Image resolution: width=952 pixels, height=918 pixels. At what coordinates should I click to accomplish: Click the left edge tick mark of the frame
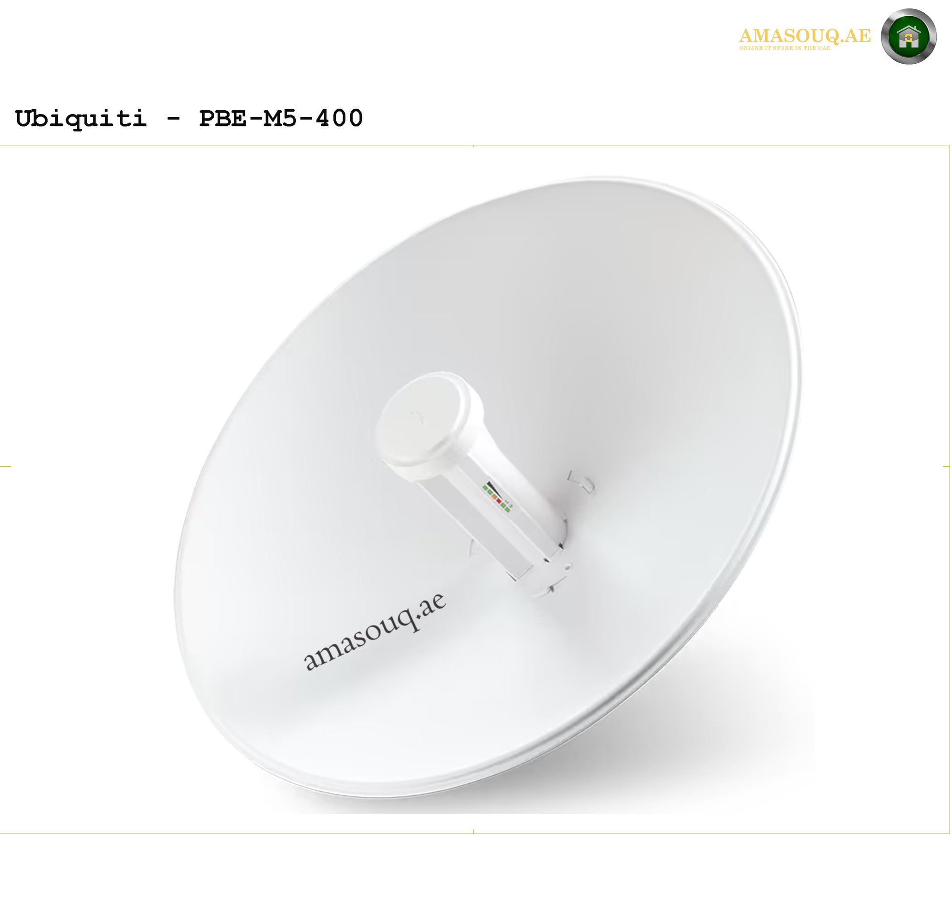[5, 467]
